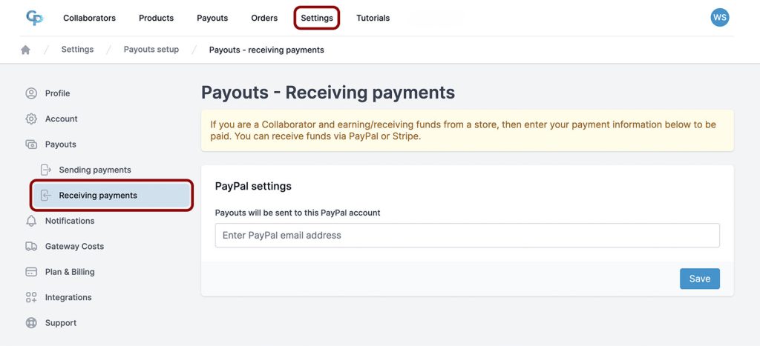This screenshot has height=346, width=760.
Task: Focus the PayPal email address field
Action: click(x=467, y=236)
